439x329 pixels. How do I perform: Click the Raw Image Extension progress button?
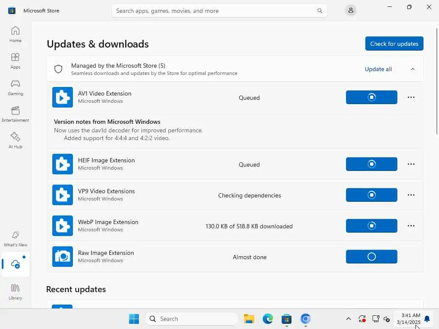[x=372, y=257]
